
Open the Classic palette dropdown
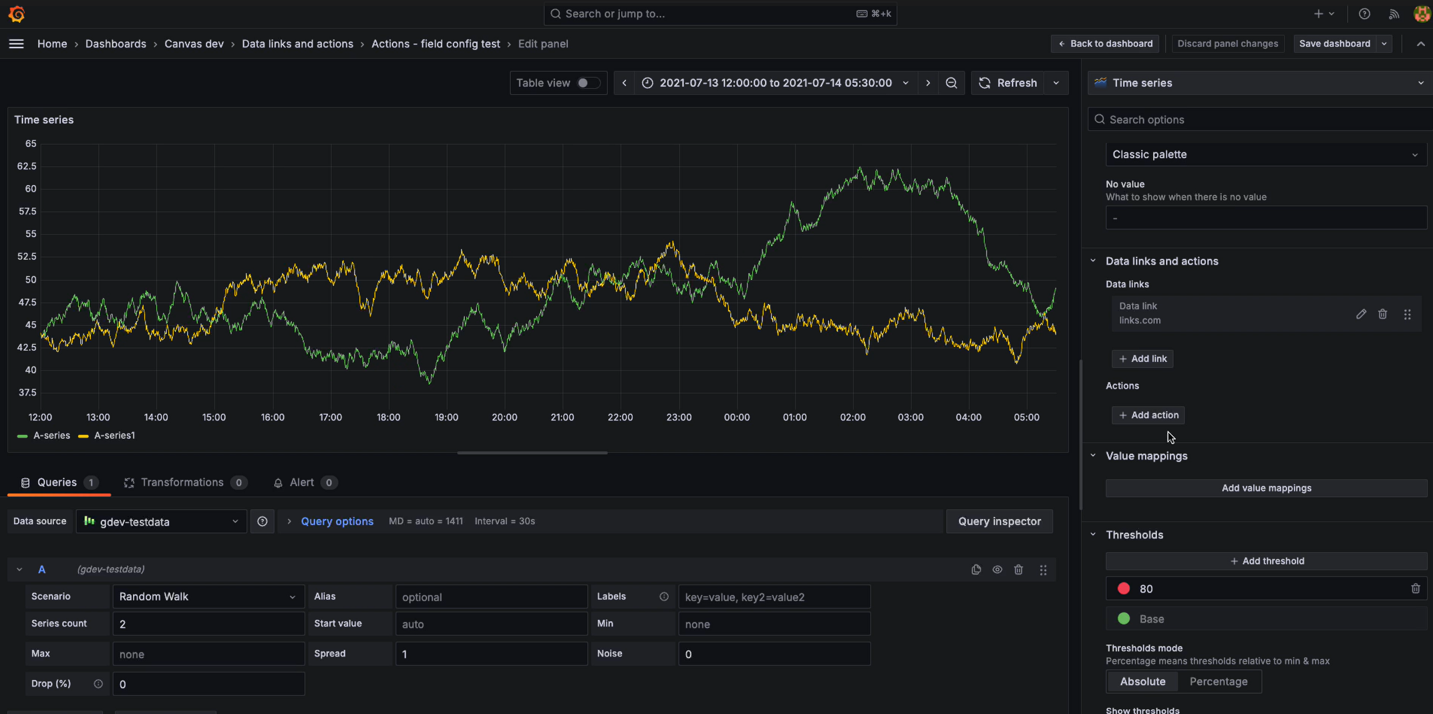(x=1265, y=154)
